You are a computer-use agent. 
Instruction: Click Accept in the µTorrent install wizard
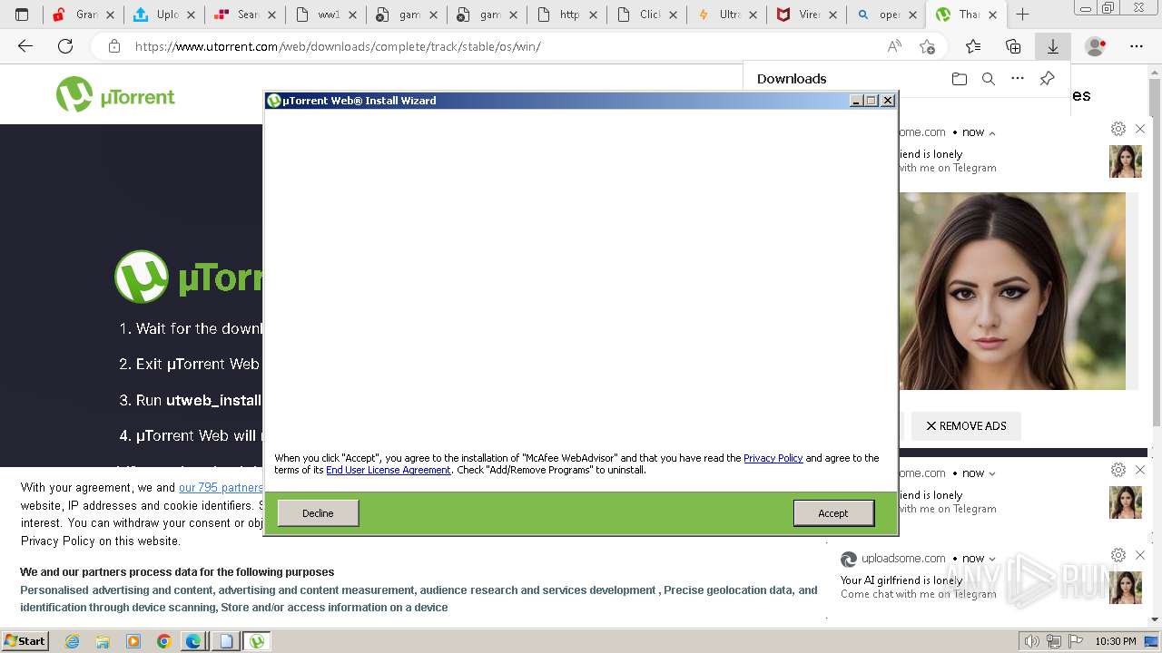click(x=833, y=513)
